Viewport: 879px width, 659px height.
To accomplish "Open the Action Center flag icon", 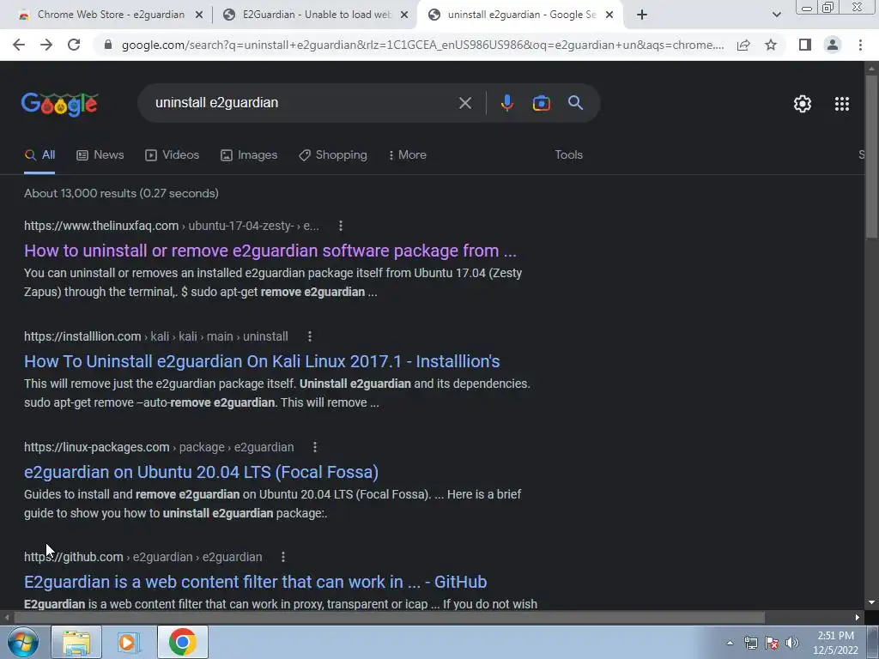I will pyautogui.click(x=772, y=643).
